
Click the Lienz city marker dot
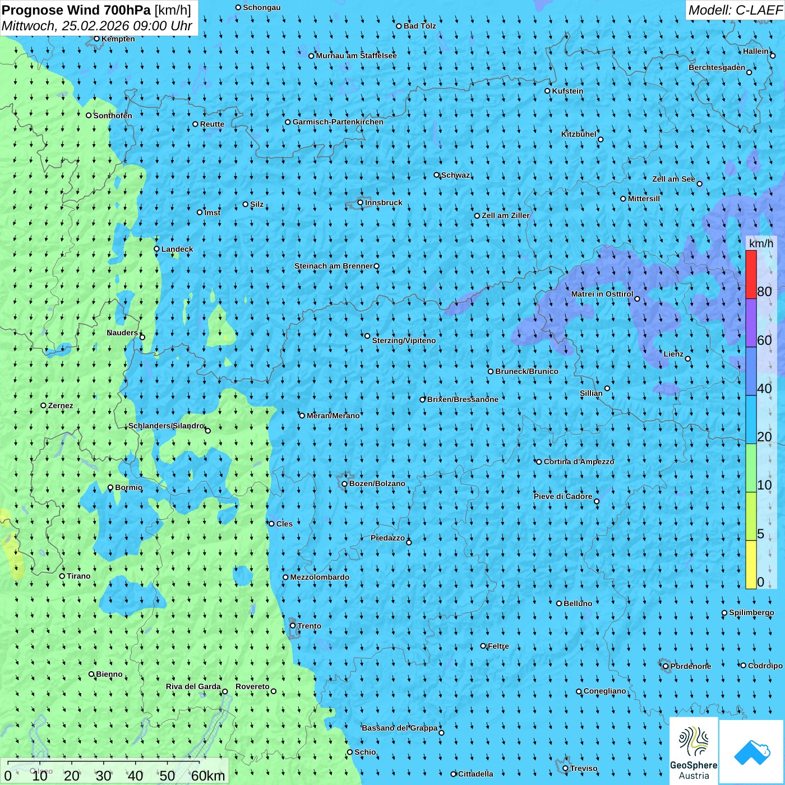pos(688,359)
